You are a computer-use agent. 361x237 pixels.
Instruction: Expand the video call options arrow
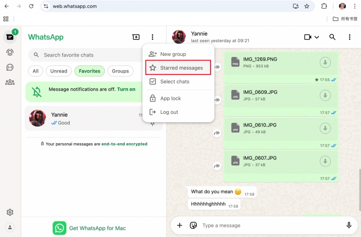tap(317, 37)
